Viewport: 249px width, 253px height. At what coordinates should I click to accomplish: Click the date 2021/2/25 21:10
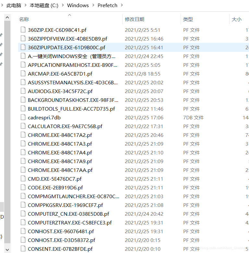tap(144, 153)
